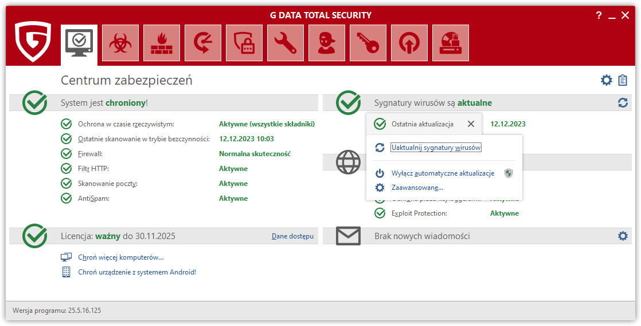This screenshot has height=326, width=641.
Task: Click the Ostatnia aktualizacja popup header
Action: (424, 124)
